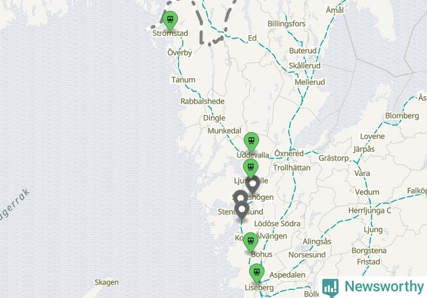This screenshot has width=427, height=298.
Task: Open the Newsworthy brand text link
Action: click(x=384, y=286)
